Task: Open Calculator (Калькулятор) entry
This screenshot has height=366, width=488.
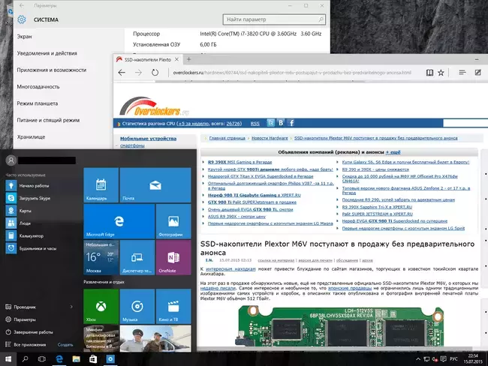Action: coord(31,235)
